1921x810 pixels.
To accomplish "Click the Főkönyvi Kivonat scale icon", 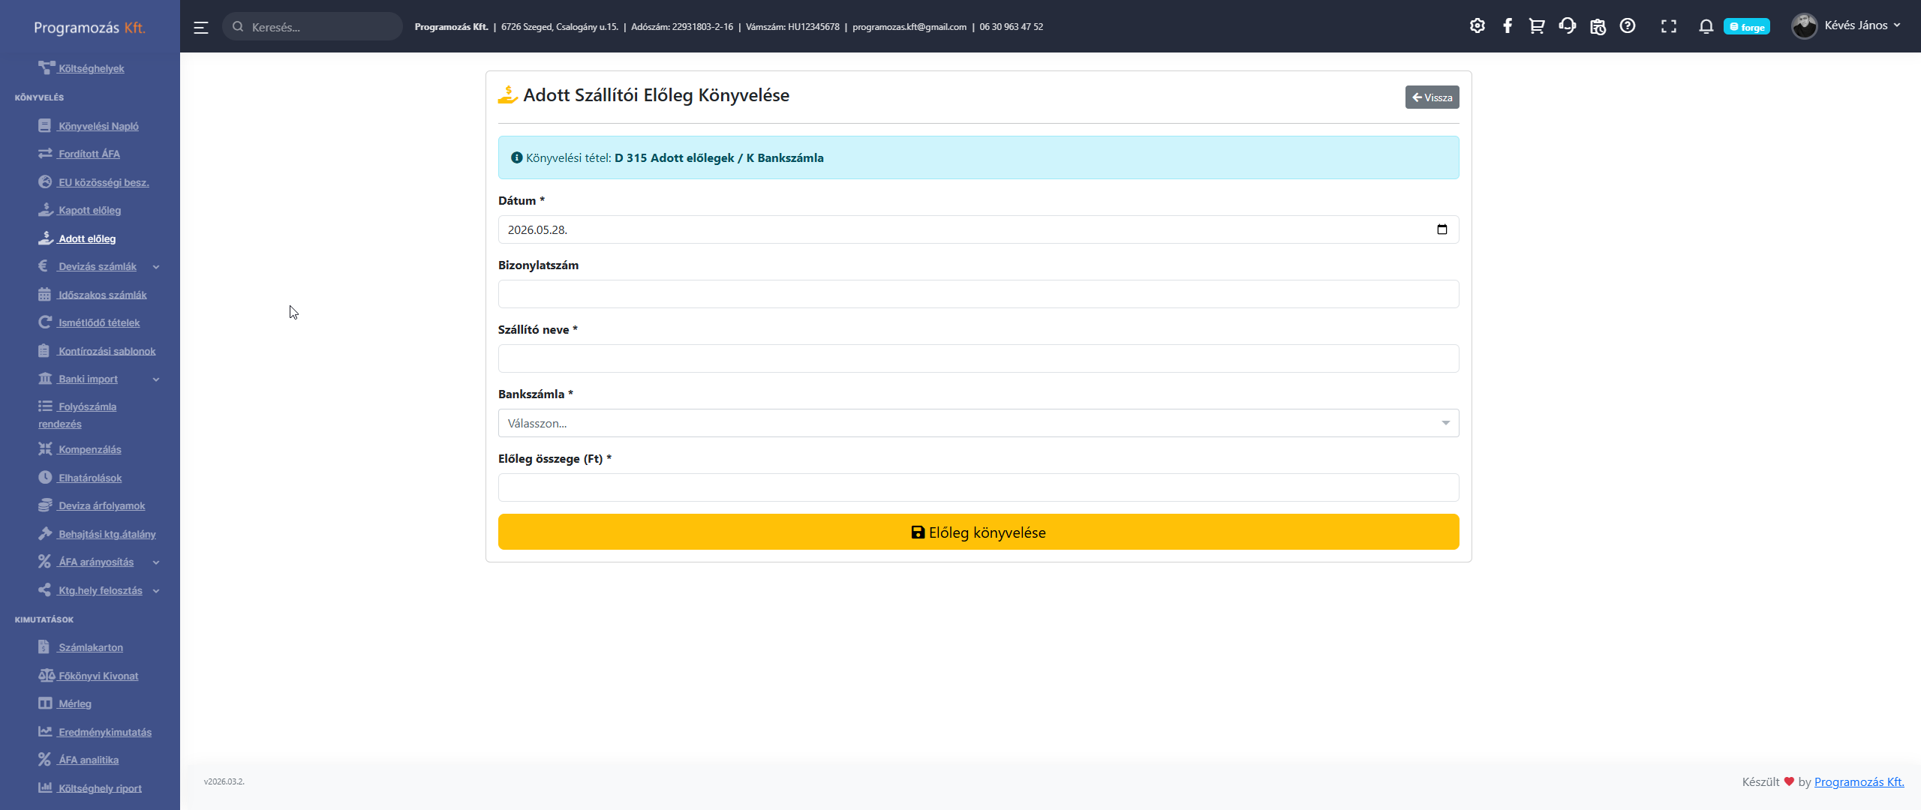I will [x=47, y=676].
